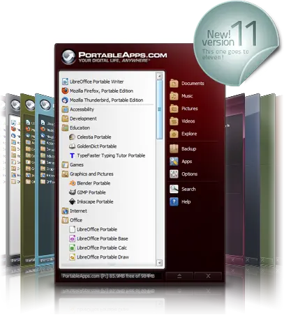Click the Pictures folder icon

pos(174,108)
